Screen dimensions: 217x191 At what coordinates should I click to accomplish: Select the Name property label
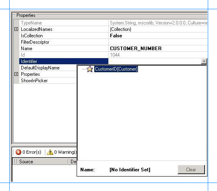[26, 49]
